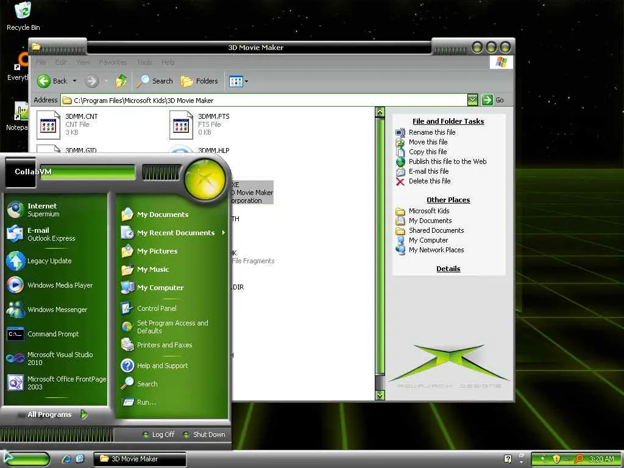Image resolution: width=624 pixels, height=468 pixels.
Task: Click Delete this file link
Action: click(x=430, y=181)
